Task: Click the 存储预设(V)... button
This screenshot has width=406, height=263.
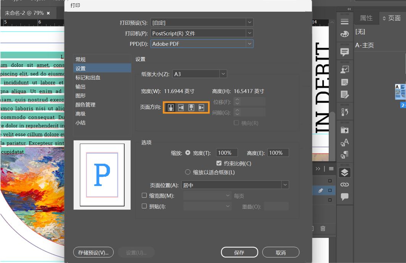Action: [93, 252]
